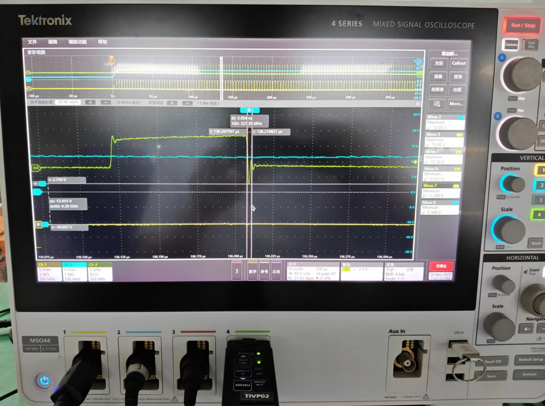Select the vertical cursor handle atop graticule
The image size is (545, 406).
coord(250,110)
